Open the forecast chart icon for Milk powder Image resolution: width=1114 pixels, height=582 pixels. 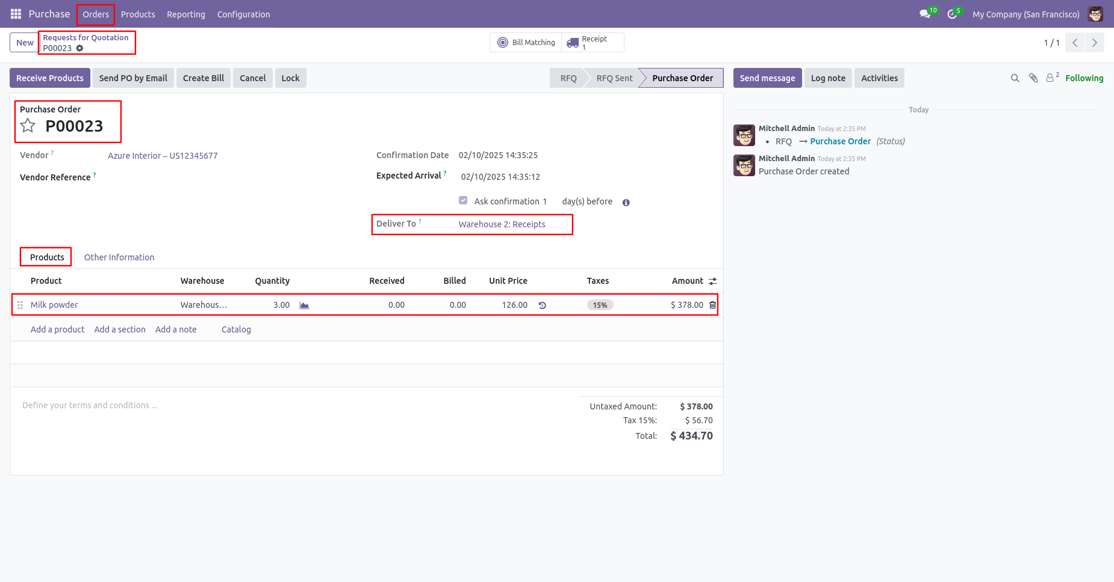[x=304, y=305]
